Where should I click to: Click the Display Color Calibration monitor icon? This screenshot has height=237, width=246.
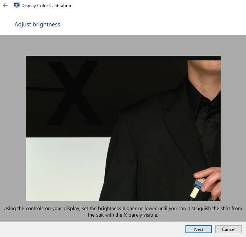pos(17,6)
